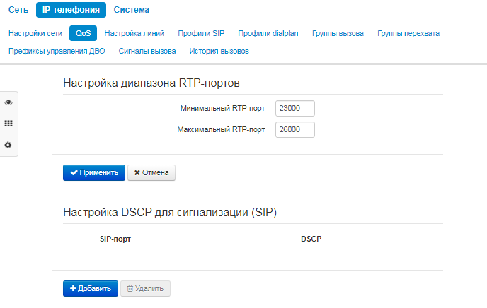The height and width of the screenshot is (308, 487).
Task: Go to Группы вызова tab
Action: [x=338, y=33]
